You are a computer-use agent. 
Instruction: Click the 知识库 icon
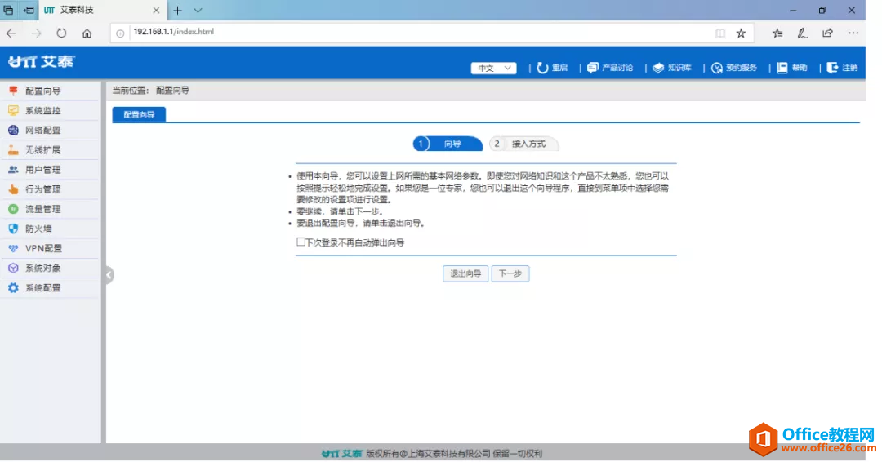point(658,68)
